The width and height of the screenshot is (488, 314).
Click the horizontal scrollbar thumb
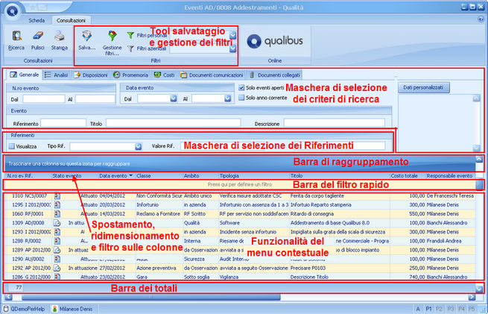pos(151,297)
